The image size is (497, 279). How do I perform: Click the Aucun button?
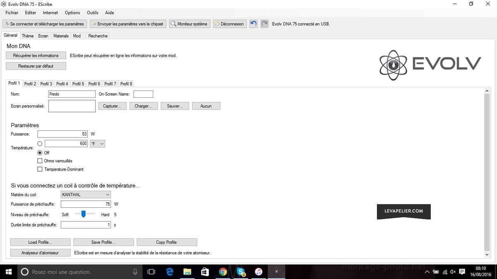[x=206, y=106]
